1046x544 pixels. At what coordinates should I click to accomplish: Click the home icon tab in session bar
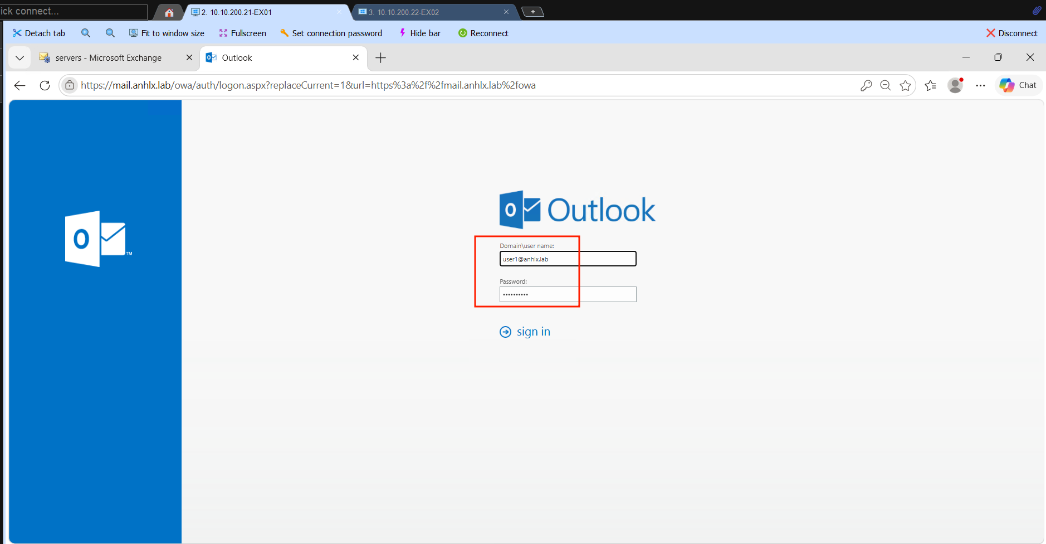tap(169, 12)
